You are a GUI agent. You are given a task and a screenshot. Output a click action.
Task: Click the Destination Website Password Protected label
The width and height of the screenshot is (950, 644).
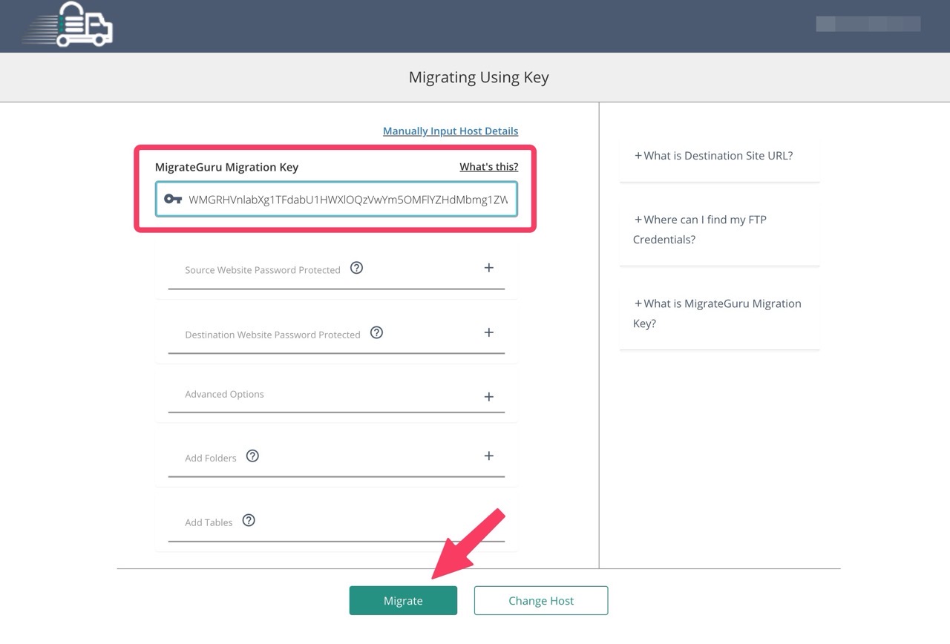(272, 335)
